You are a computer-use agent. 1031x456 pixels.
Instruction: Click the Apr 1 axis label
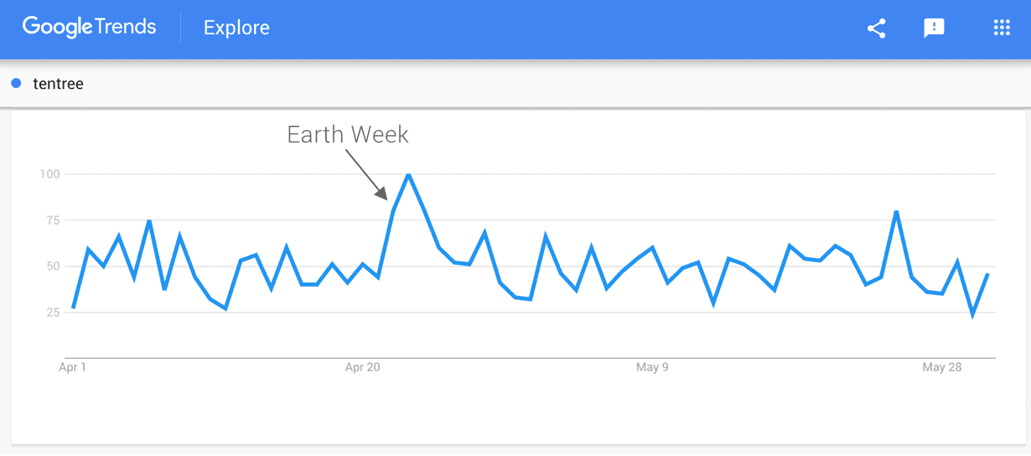tap(73, 367)
